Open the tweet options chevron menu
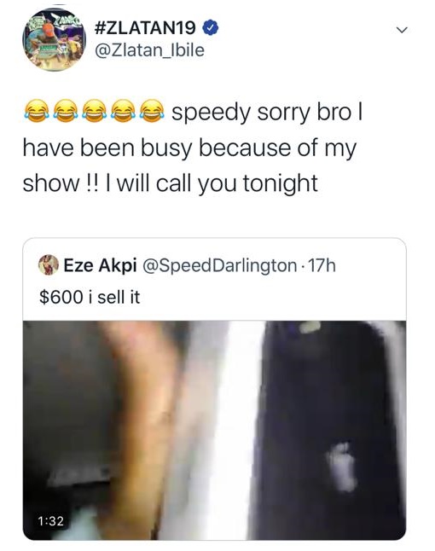 [x=402, y=30]
